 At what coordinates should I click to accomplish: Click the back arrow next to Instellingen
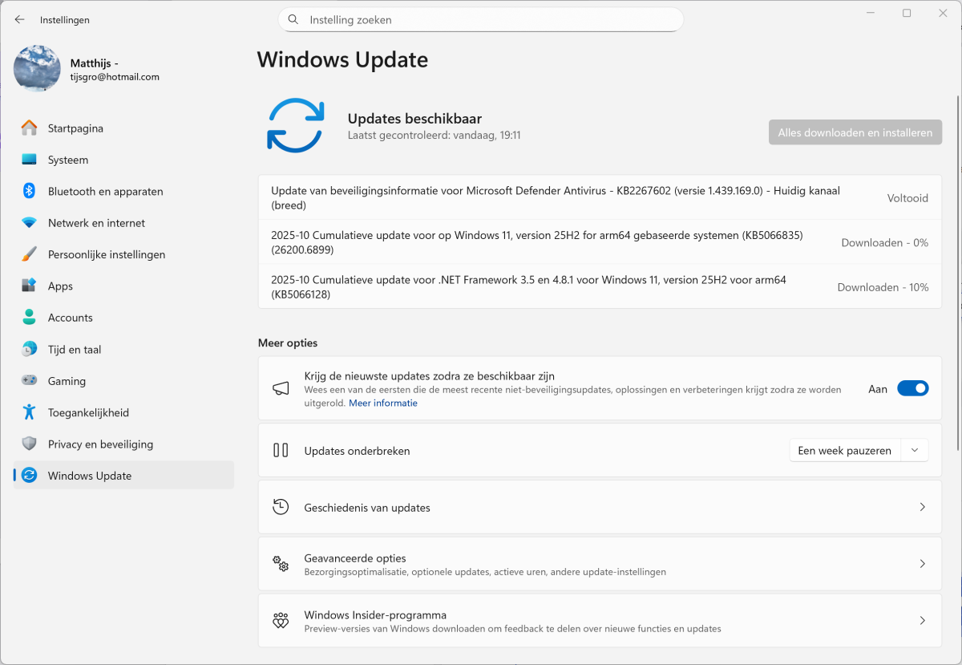(20, 19)
